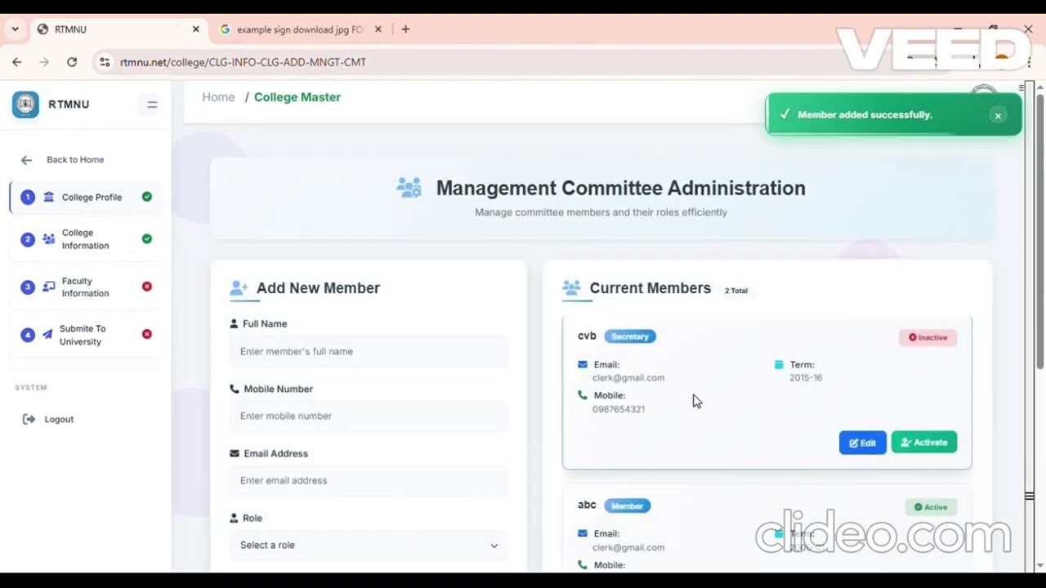Click the College Information people icon
Image resolution: width=1046 pixels, height=588 pixels.
[49, 239]
